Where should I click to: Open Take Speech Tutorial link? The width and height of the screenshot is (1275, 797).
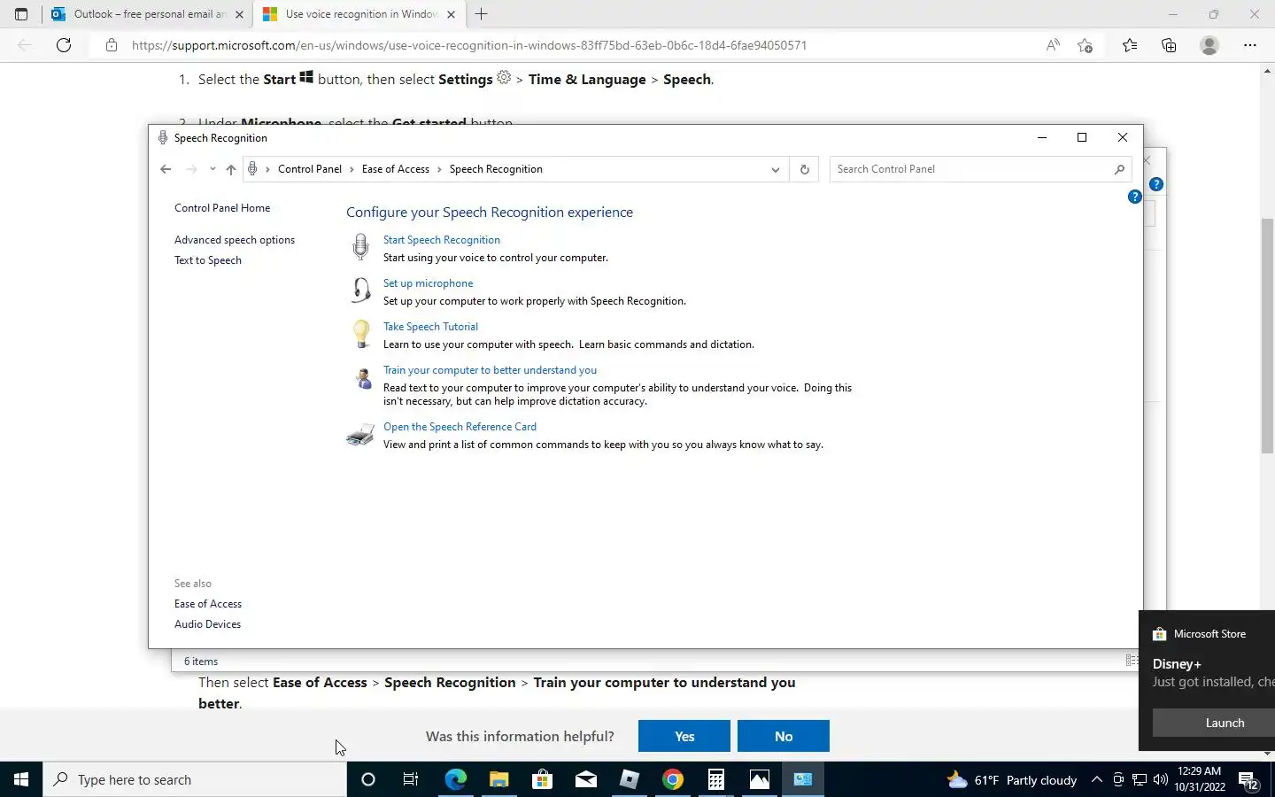pos(430,327)
